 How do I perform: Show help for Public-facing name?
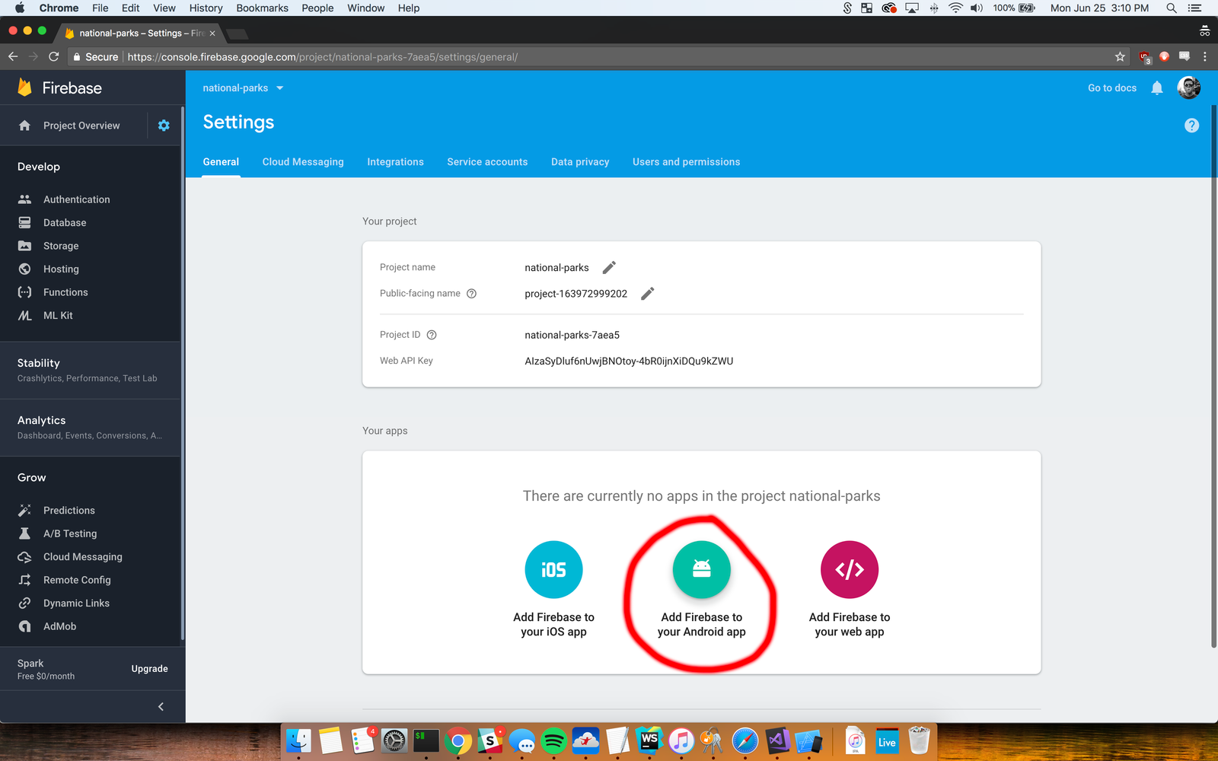coord(471,294)
